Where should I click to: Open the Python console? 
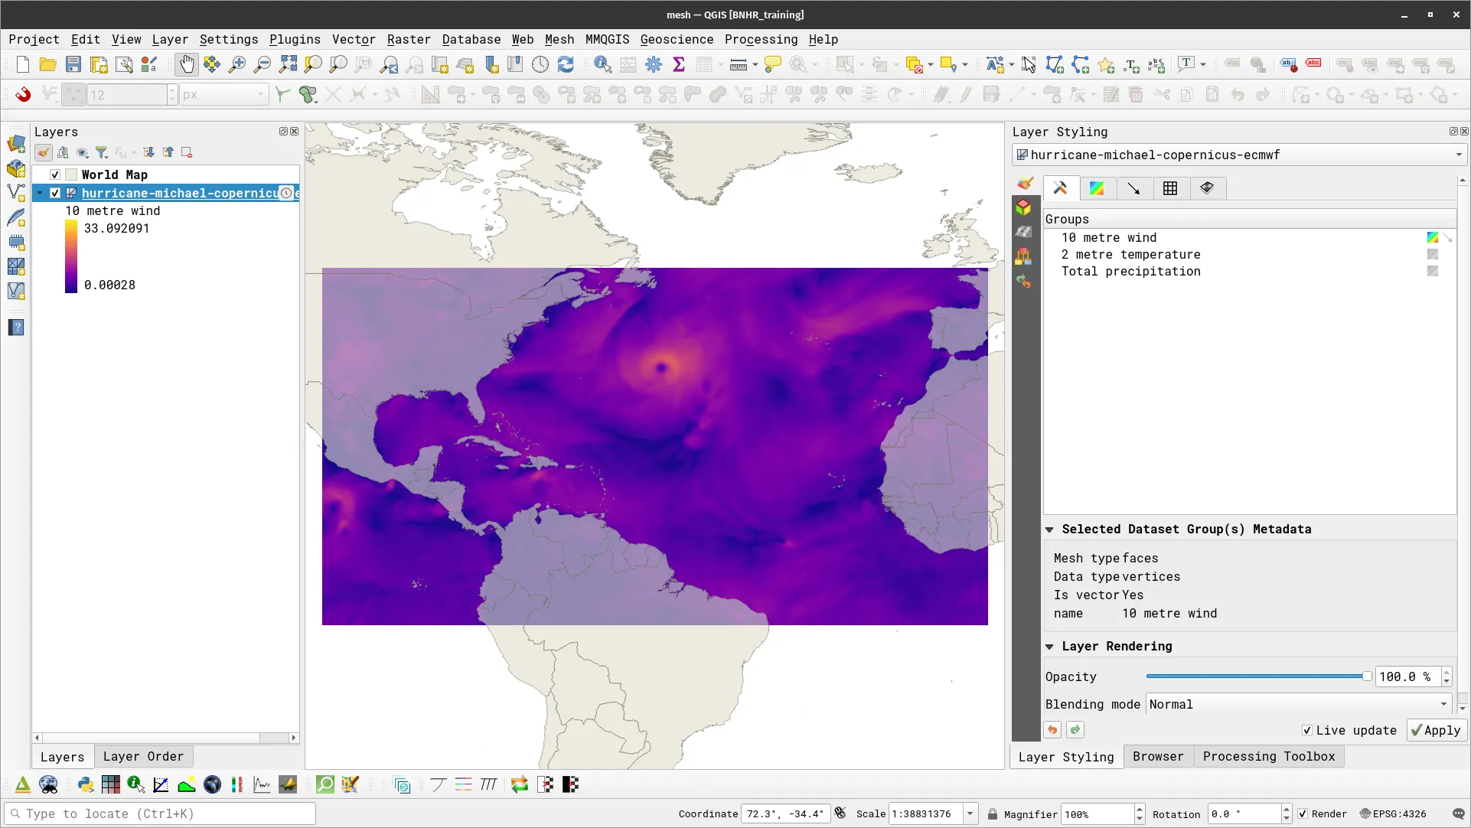(x=85, y=784)
